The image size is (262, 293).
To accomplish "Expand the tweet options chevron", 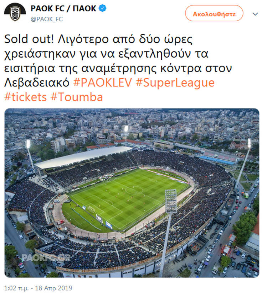I will point(255,14).
